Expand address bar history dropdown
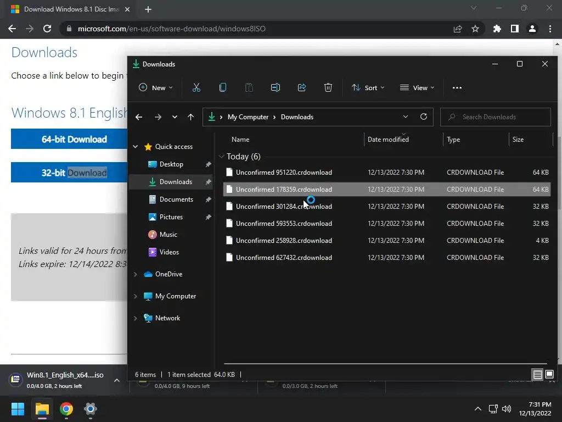The width and height of the screenshot is (562, 422). [406, 116]
